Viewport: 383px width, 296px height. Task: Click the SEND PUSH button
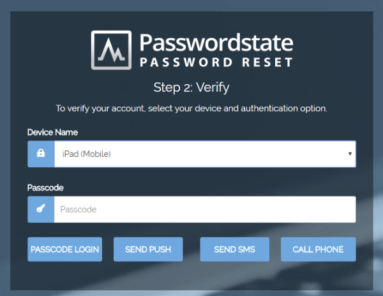tap(148, 249)
